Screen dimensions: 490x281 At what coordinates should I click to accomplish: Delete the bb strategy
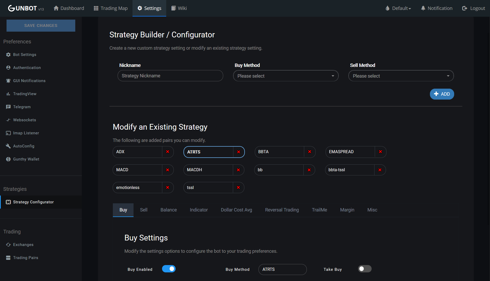pyautogui.click(x=309, y=170)
